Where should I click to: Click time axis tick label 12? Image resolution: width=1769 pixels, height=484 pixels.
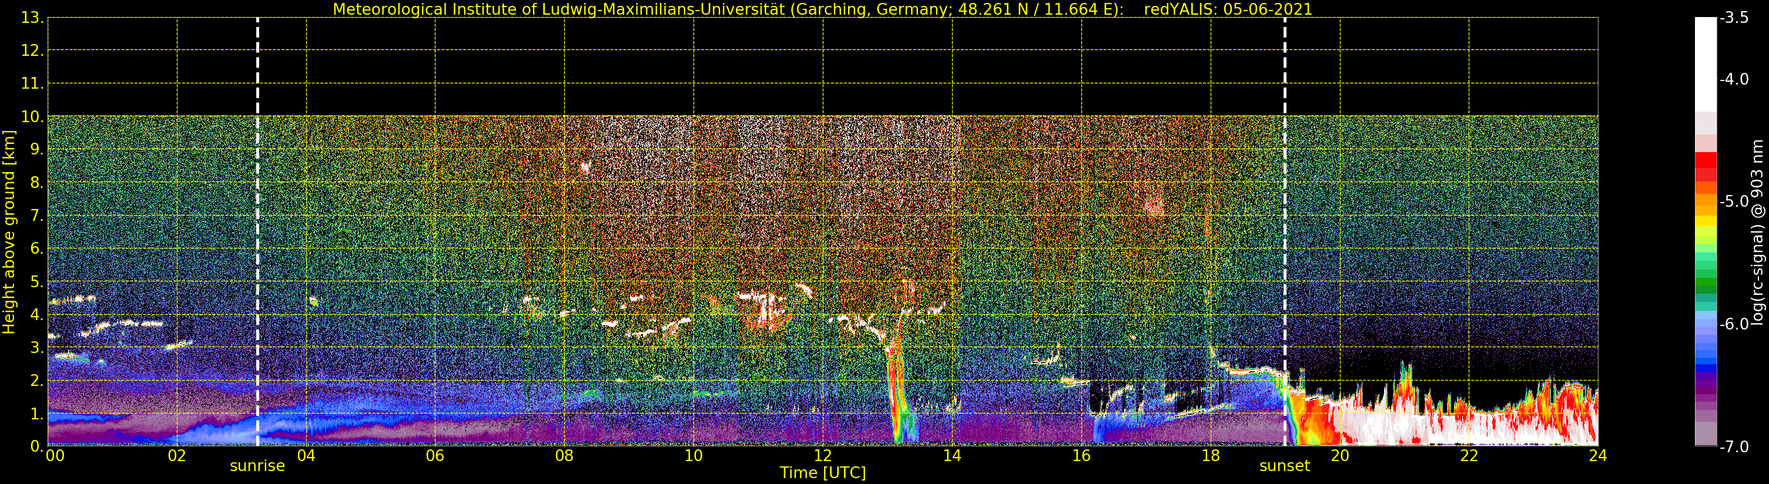(823, 456)
